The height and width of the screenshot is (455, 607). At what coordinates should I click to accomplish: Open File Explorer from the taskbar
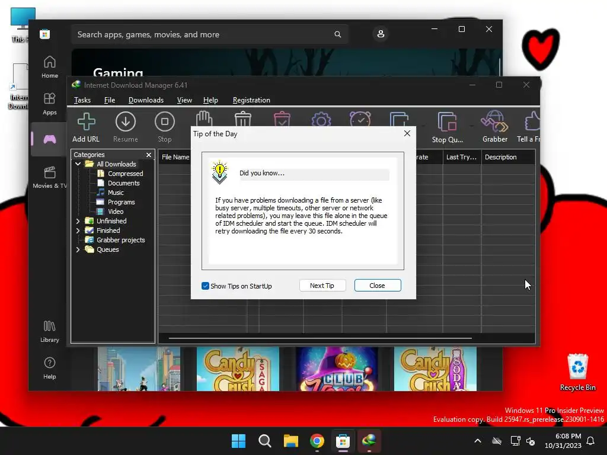pyautogui.click(x=290, y=441)
